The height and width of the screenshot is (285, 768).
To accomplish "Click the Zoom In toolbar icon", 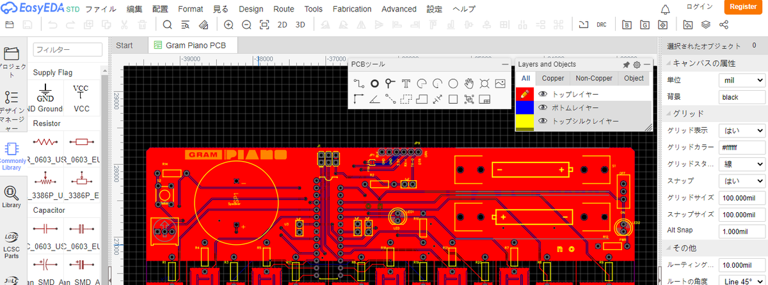I will pyautogui.click(x=228, y=25).
